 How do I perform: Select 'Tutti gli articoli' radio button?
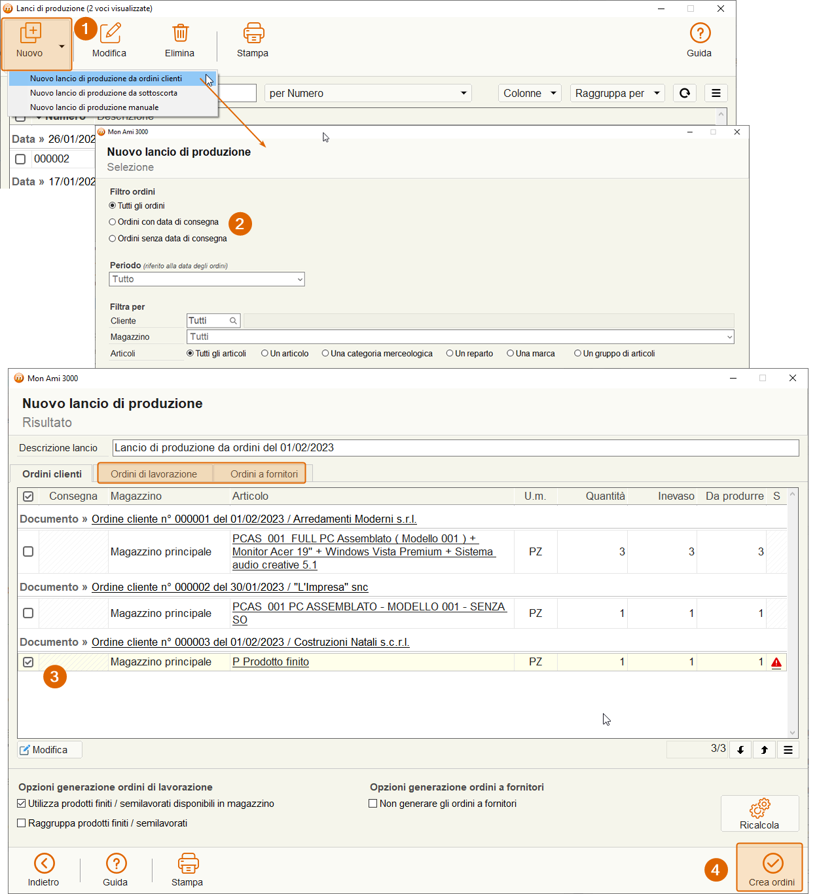[190, 354]
